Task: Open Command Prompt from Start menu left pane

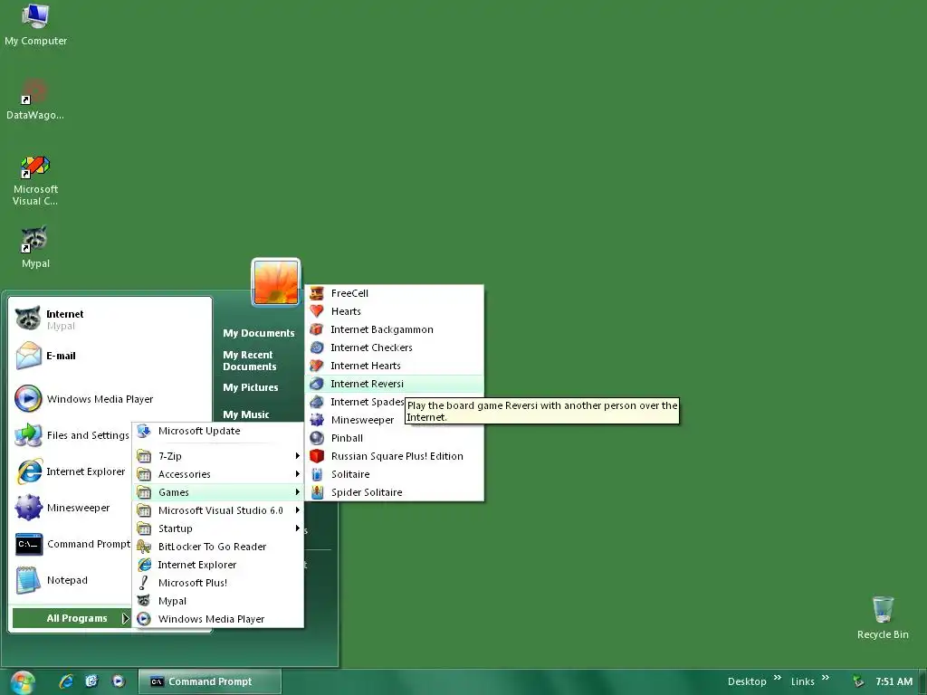Action: pyautogui.click(x=72, y=544)
